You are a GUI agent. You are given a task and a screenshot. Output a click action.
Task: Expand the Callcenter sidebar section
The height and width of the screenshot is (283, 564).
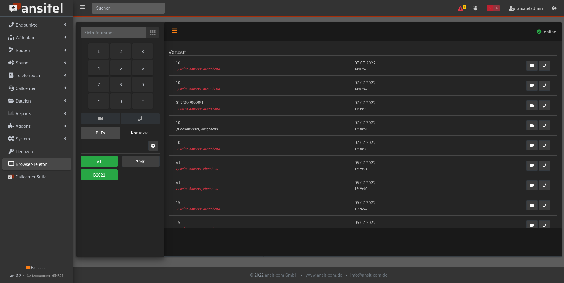click(x=37, y=88)
